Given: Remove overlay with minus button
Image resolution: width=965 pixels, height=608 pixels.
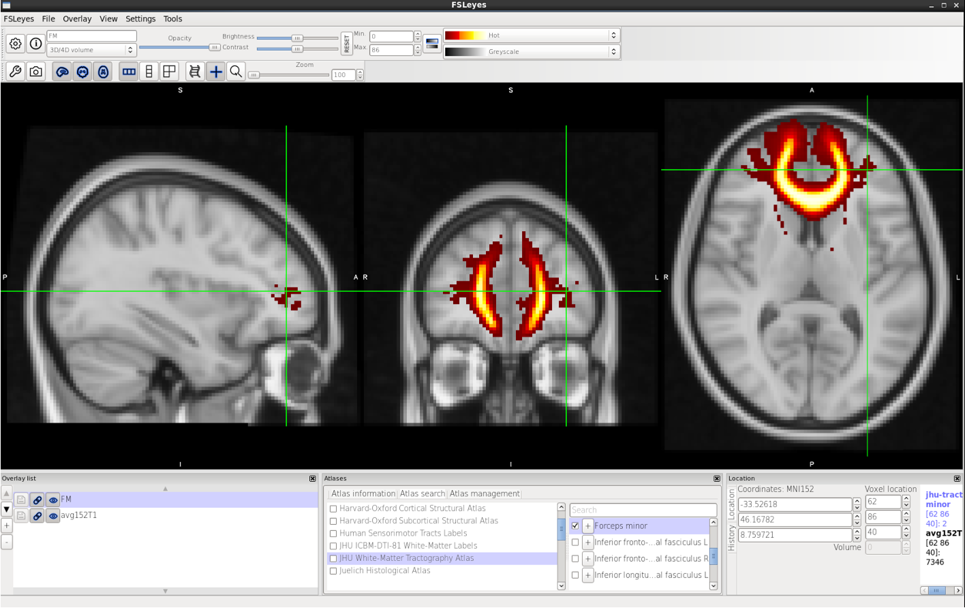Looking at the screenshot, I should [x=7, y=542].
